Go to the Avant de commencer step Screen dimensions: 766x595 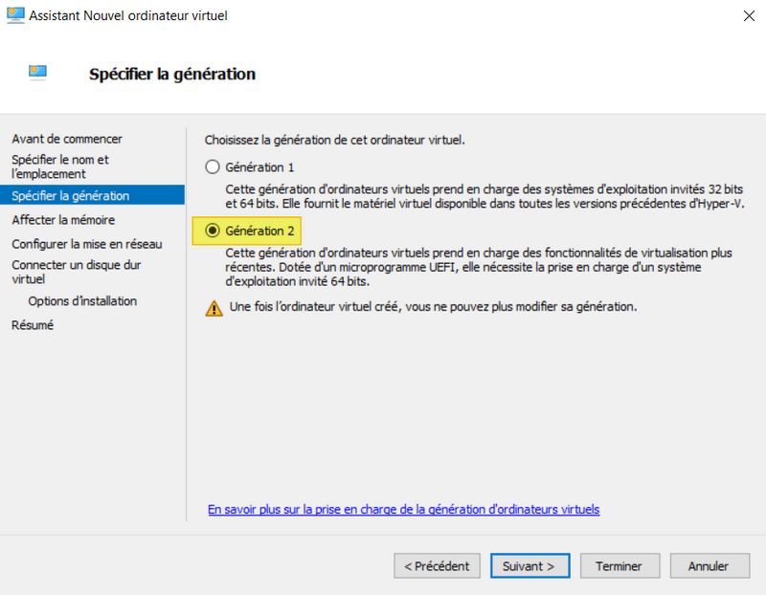pos(67,139)
